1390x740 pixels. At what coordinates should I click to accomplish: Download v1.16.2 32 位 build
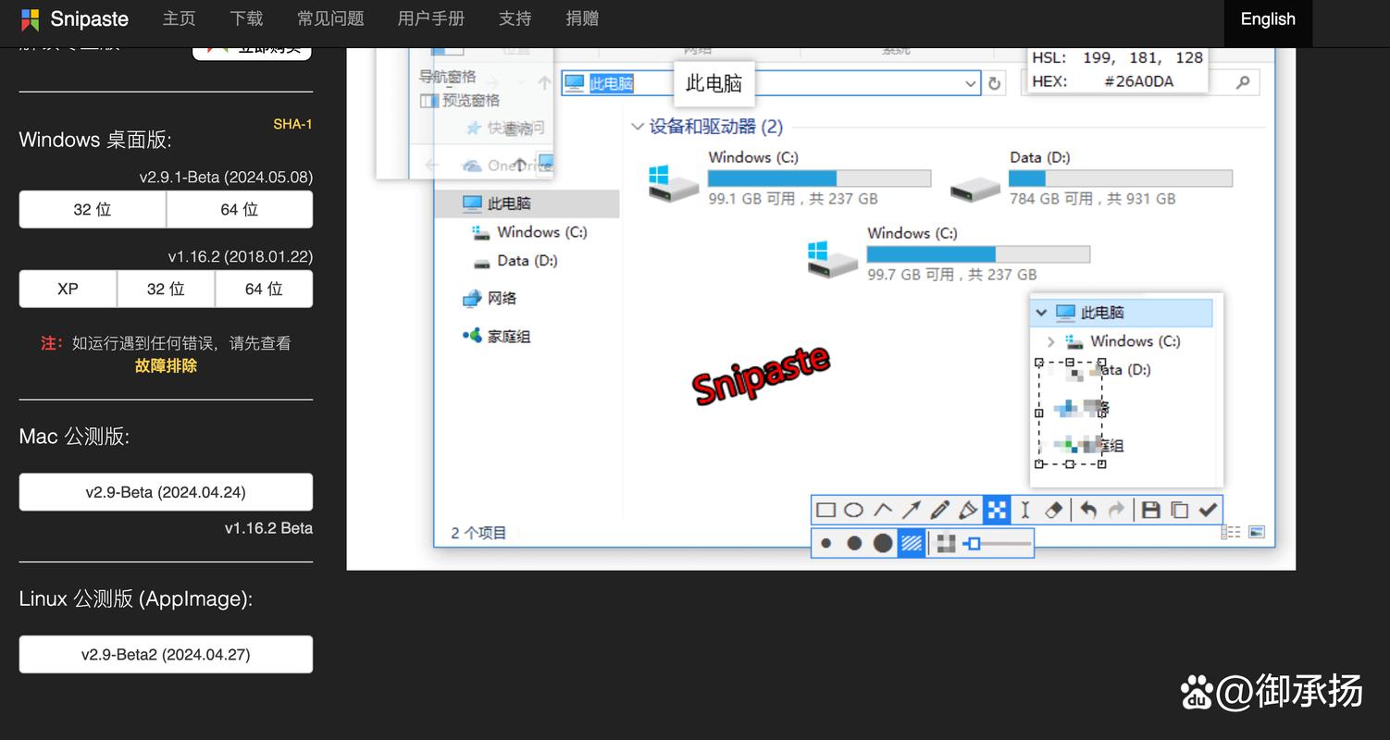click(166, 290)
